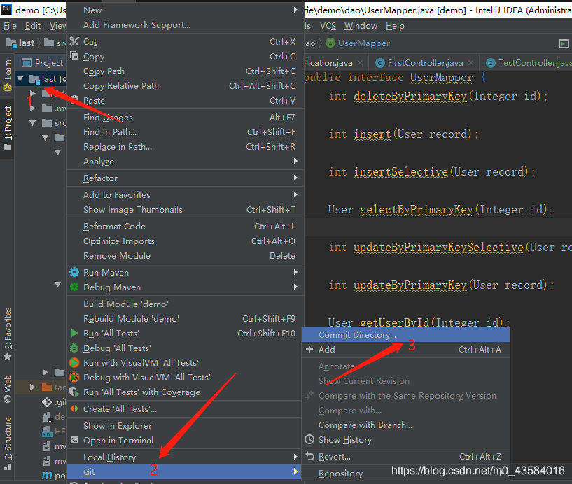Click the Project view dropdown header
This screenshot has width=572, height=484.
[43, 63]
